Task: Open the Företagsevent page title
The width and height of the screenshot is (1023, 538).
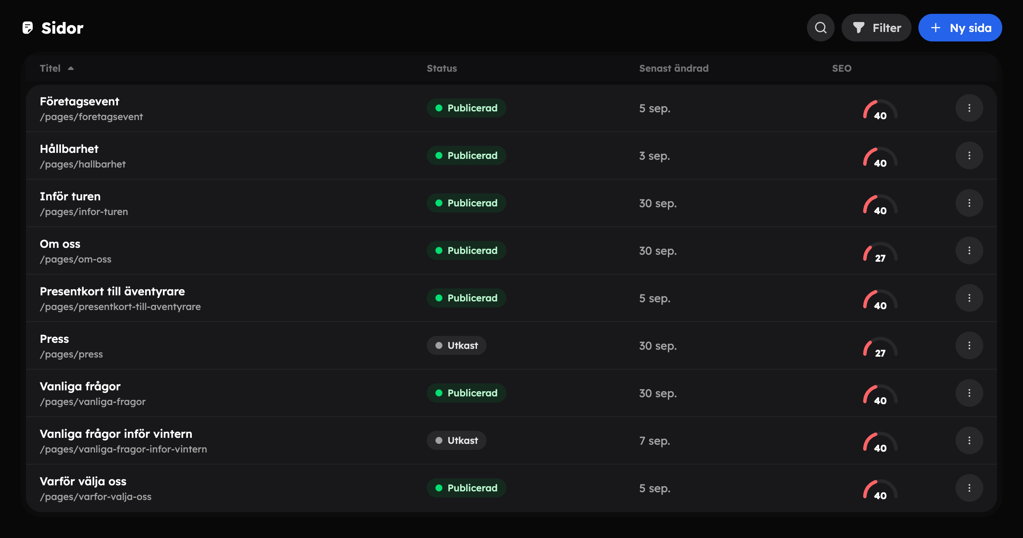Action: pos(79,101)
